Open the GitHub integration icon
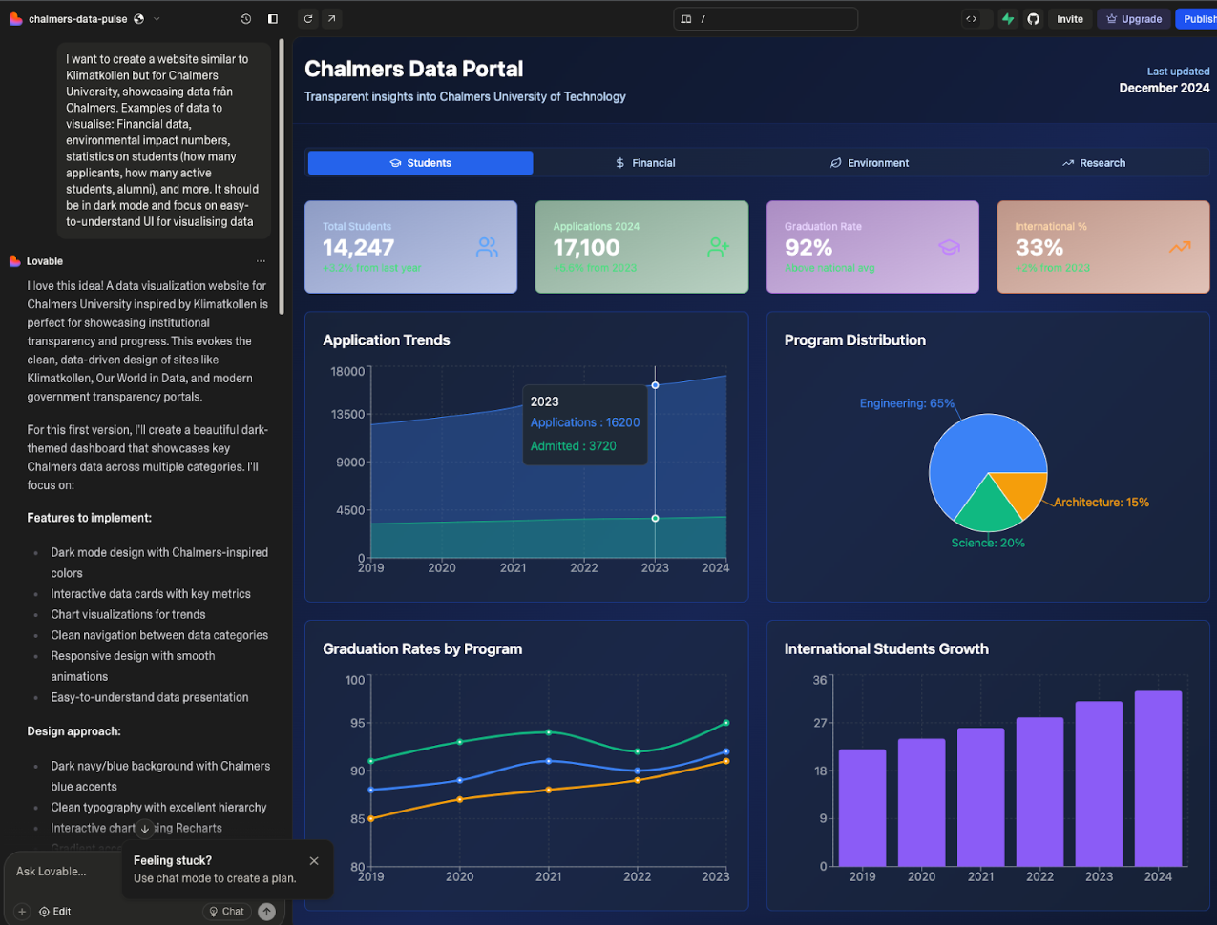Screen dimensions: 1217x925 [x=1033, y=19]
